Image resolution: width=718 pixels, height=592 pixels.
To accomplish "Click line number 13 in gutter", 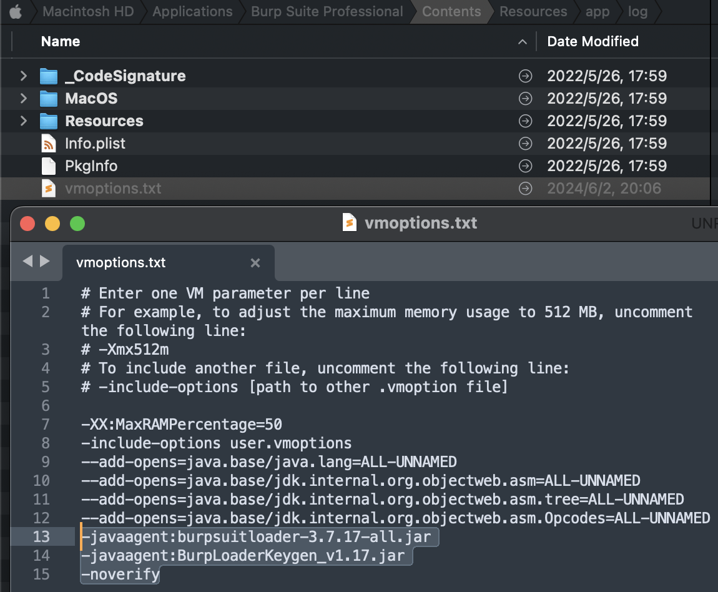I will [x=41, y=537].
